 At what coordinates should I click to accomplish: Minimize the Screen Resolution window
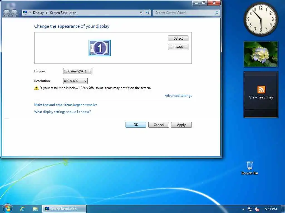pyautogui.click(x=196, y=3)
